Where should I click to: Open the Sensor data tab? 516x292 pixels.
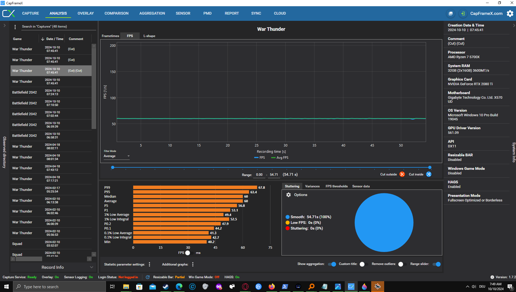point(361,186)
